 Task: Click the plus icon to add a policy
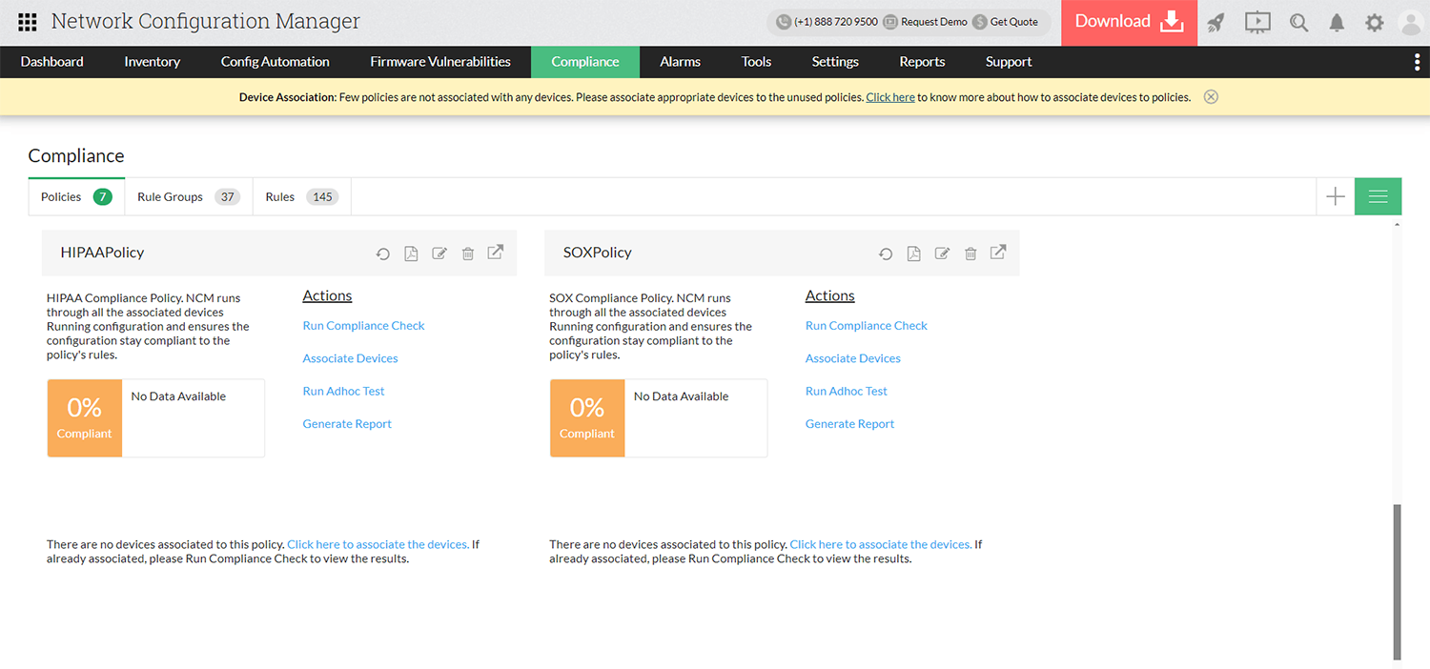pyautogui.click(x=1336, y=196)
